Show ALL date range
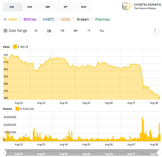162x157 pixels. (x=102, y=31)
